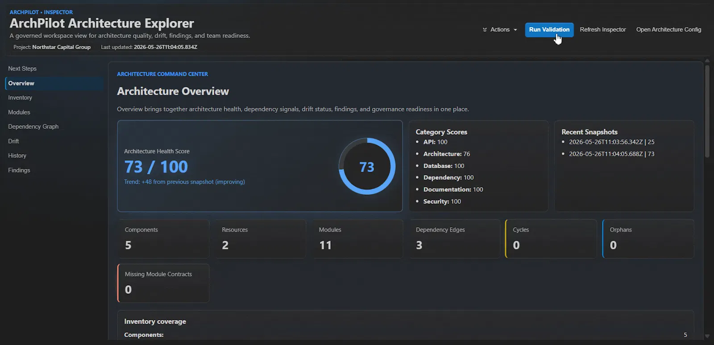
Task: Open the Actions dropdown menu
Action: point(500,30)
